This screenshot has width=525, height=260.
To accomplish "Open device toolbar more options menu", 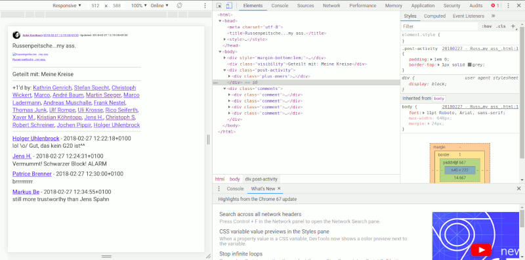I will pyautogui.click(x=205, y=6).
